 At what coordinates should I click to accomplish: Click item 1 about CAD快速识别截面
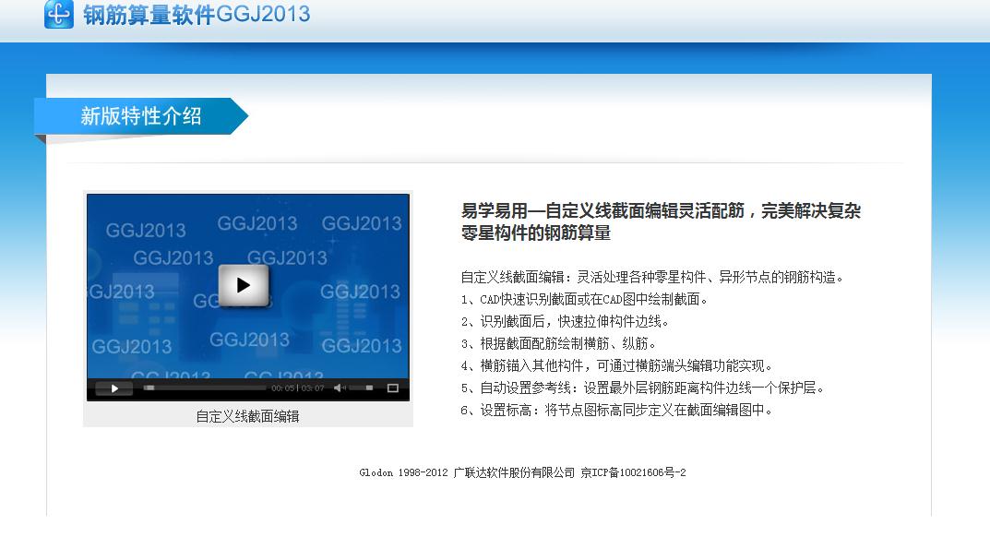[x=584, y=299]
